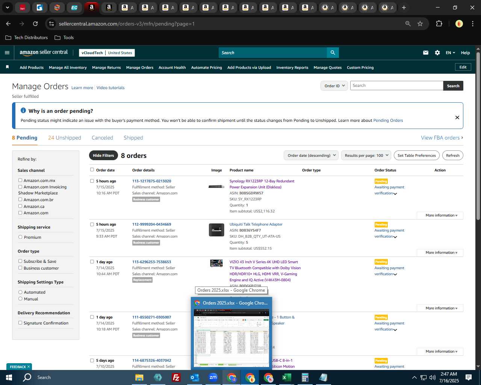Check the Business customer order type
This screenshot has height=385, width=481.
coord(20,268)
